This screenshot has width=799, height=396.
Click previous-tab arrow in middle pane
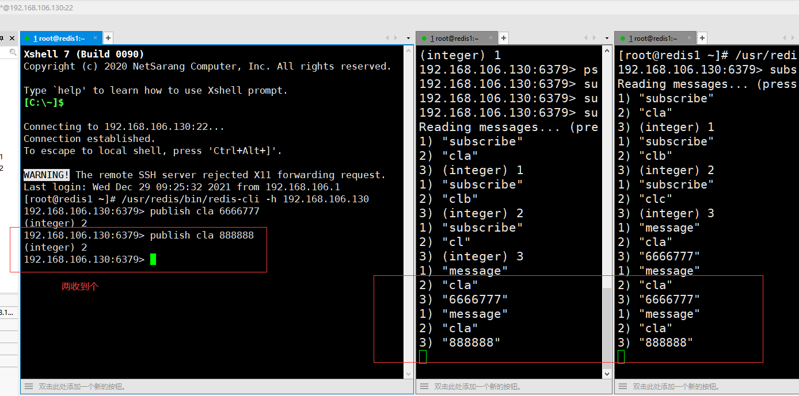[x=586, y=38]
